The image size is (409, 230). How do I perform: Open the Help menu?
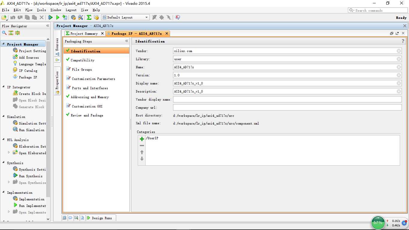click(96, 10)
